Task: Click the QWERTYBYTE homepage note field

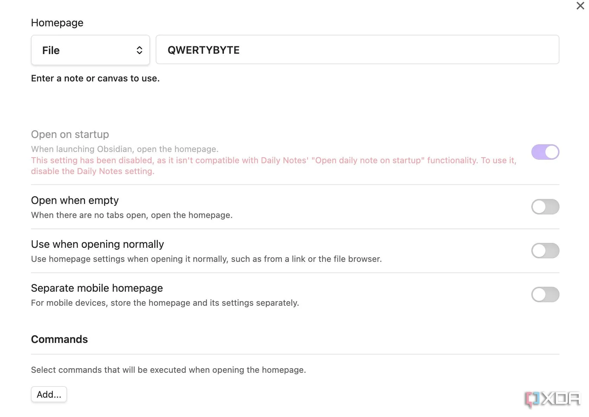Action: point(357,49)
